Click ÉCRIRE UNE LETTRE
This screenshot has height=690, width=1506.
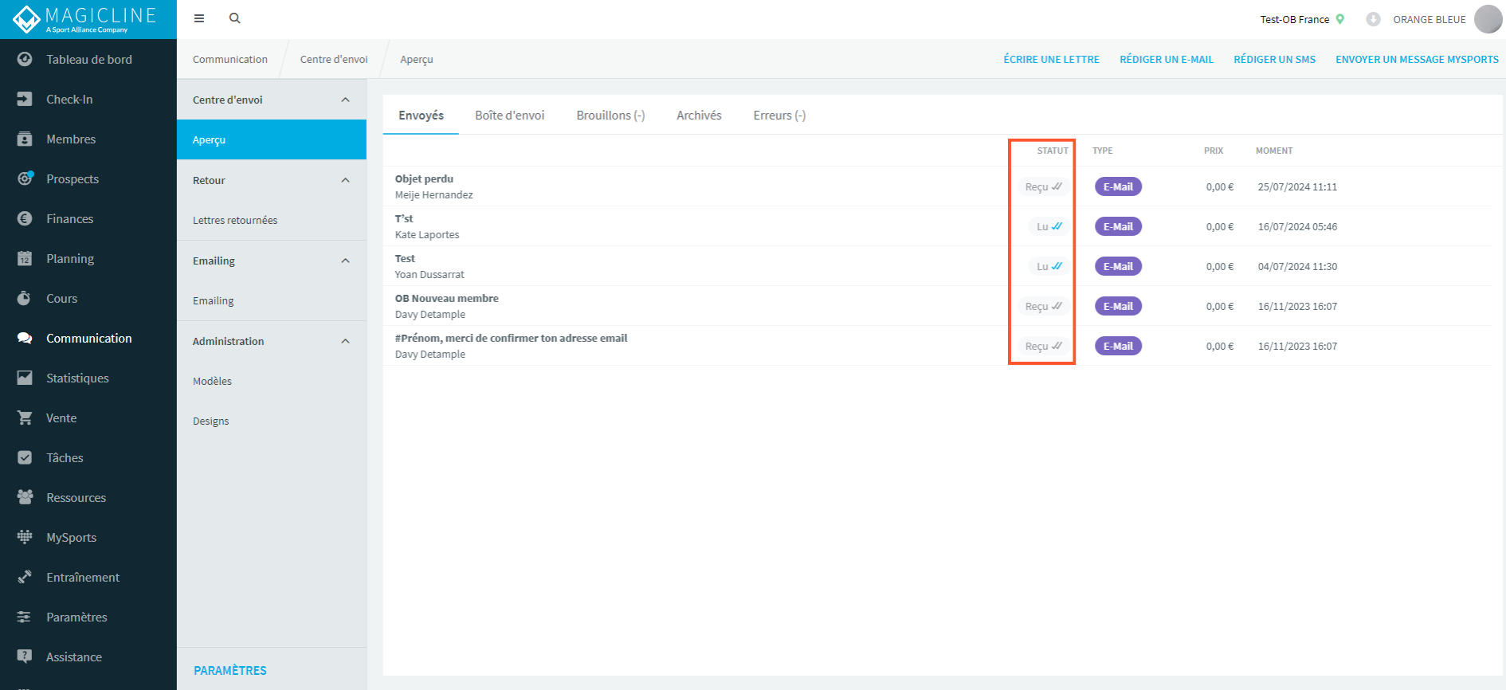1051,60
